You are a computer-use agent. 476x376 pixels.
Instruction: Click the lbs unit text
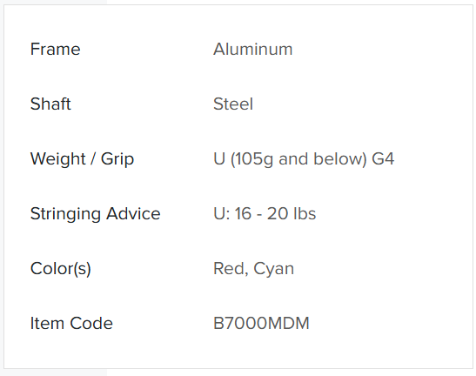(304, 213)
